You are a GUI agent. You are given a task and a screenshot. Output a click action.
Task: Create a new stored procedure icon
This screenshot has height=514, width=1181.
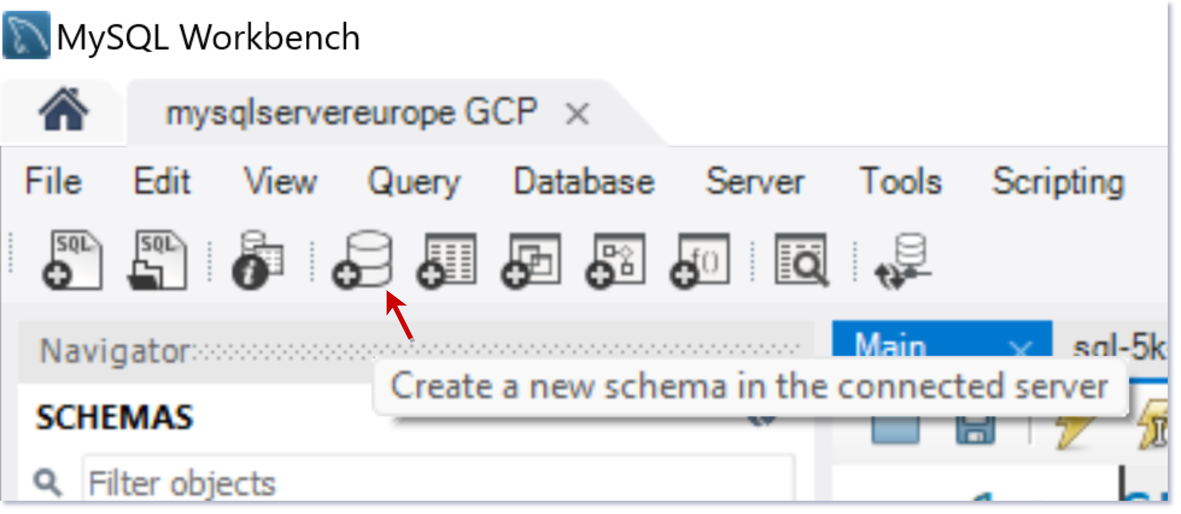(x=616, y=260)
